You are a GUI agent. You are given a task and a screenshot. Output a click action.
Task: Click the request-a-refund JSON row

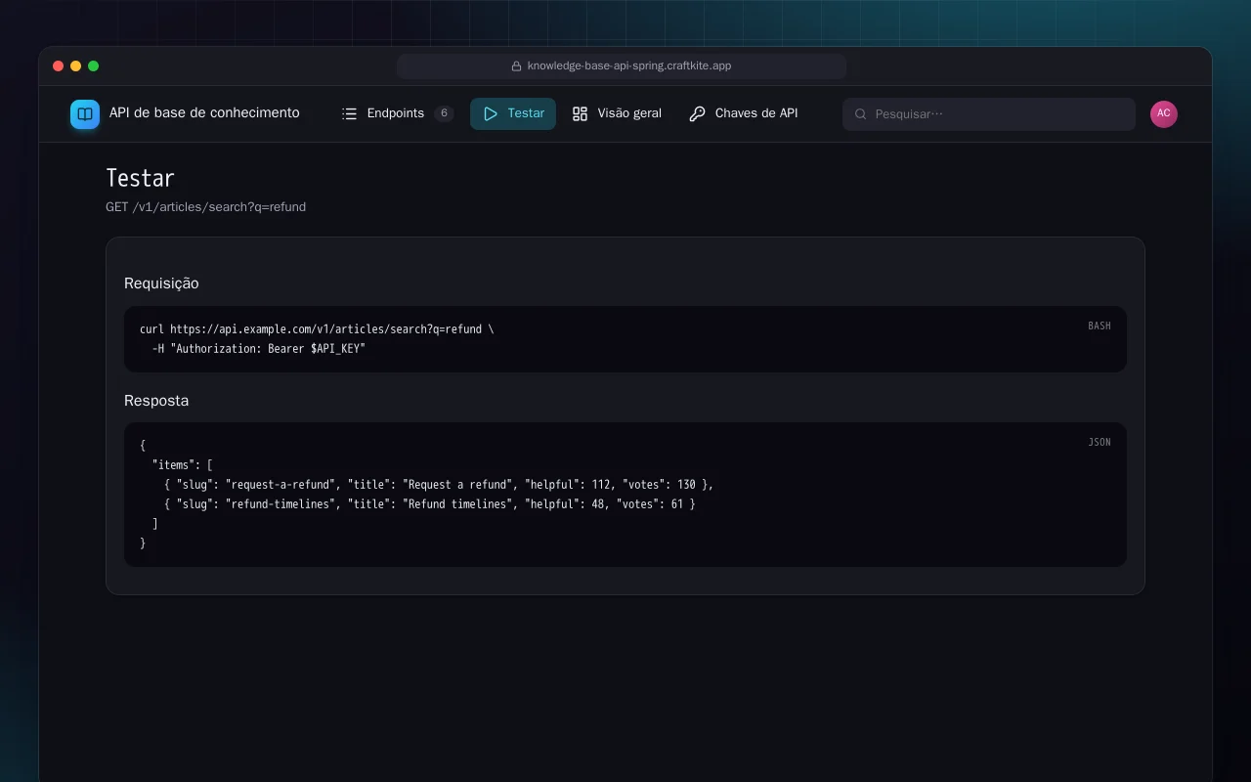pyautogui.click(x=439, y=485)
